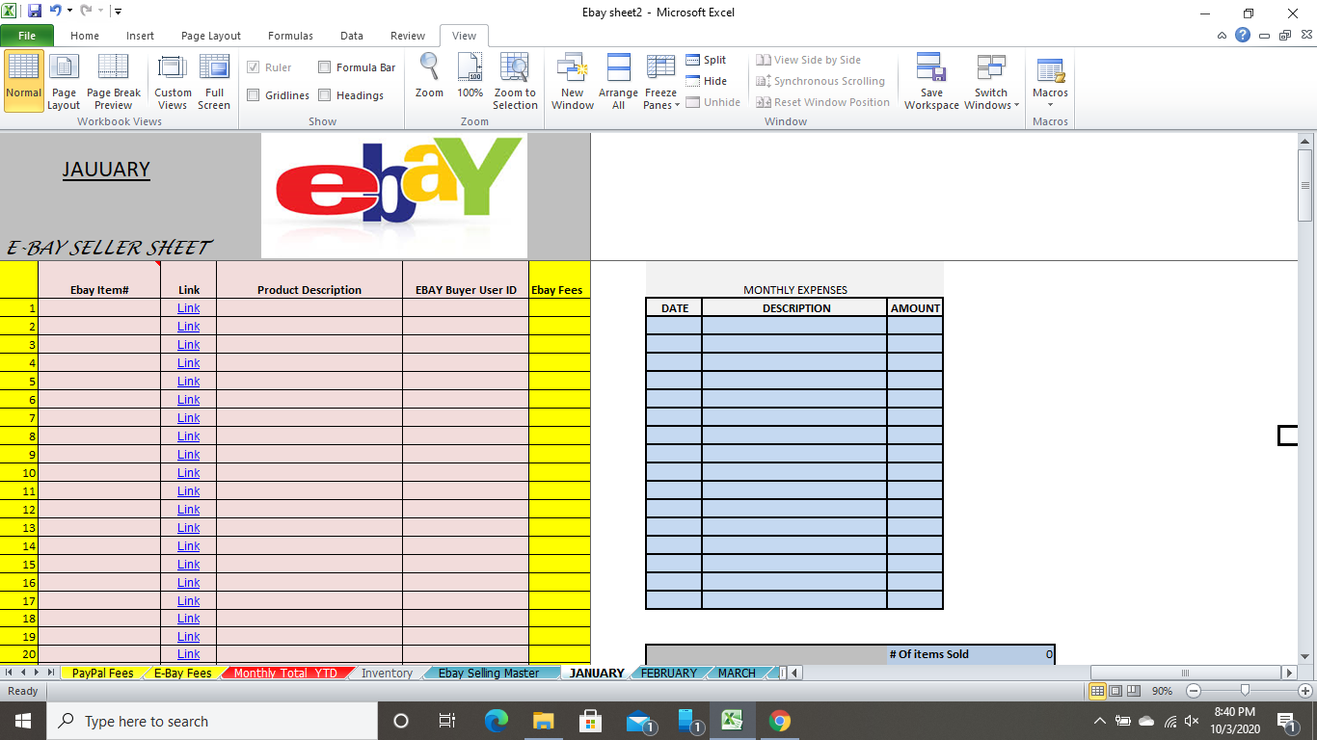
Task: Open the Zoom dialog
Action: 429,75
